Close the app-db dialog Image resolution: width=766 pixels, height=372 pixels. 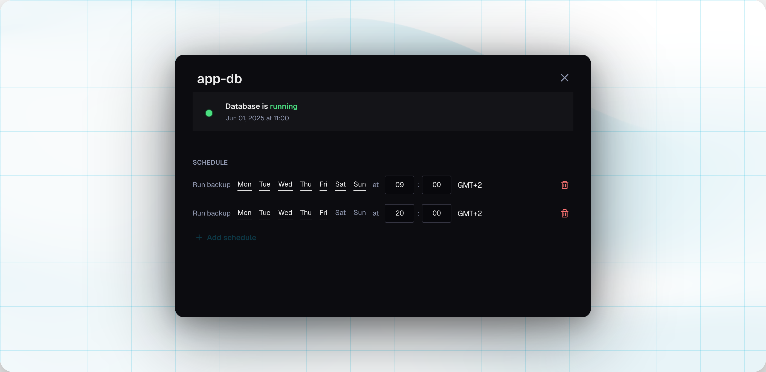click(x=564, y=78)
